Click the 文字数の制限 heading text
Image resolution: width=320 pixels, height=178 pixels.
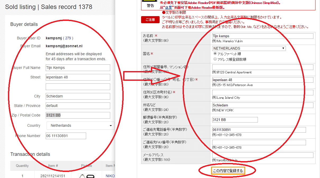176,12
